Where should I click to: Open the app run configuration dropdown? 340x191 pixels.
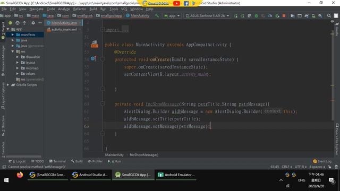[172, 16]
